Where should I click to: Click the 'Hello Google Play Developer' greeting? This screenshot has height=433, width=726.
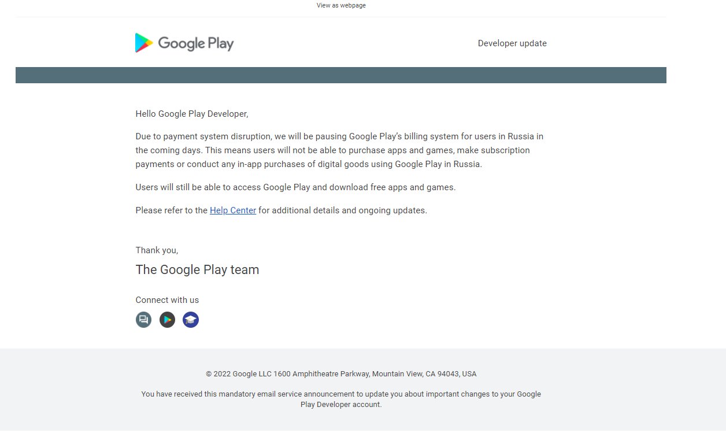click(x=191, y=114)
